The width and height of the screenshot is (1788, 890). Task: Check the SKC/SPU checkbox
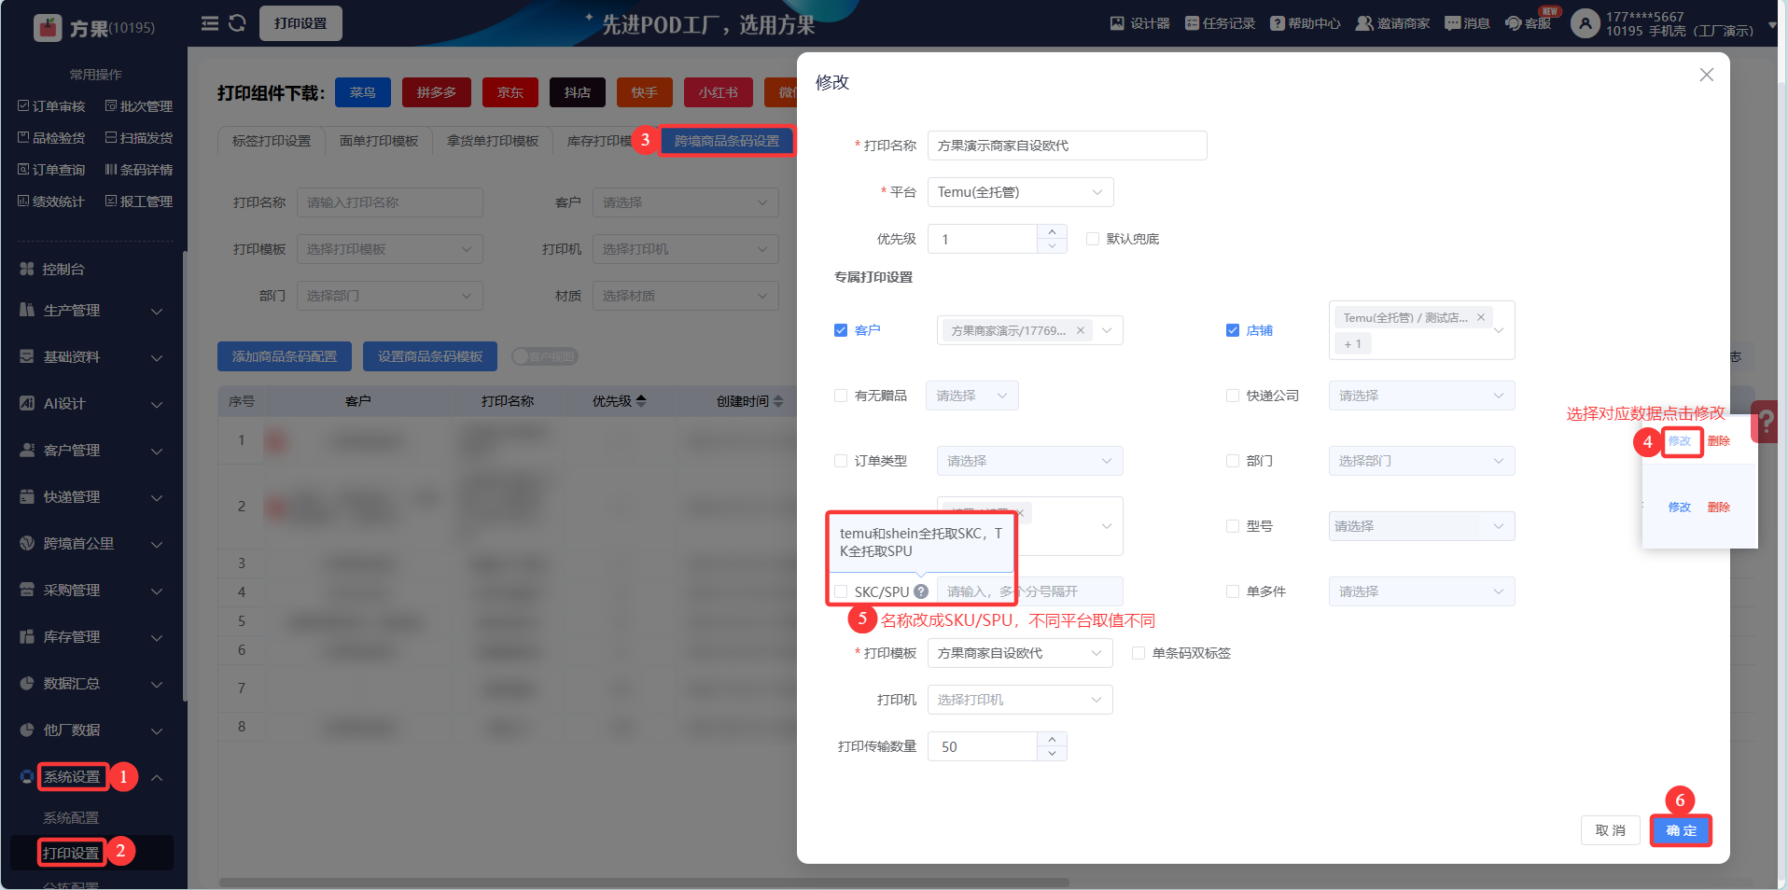coord(841,591)
